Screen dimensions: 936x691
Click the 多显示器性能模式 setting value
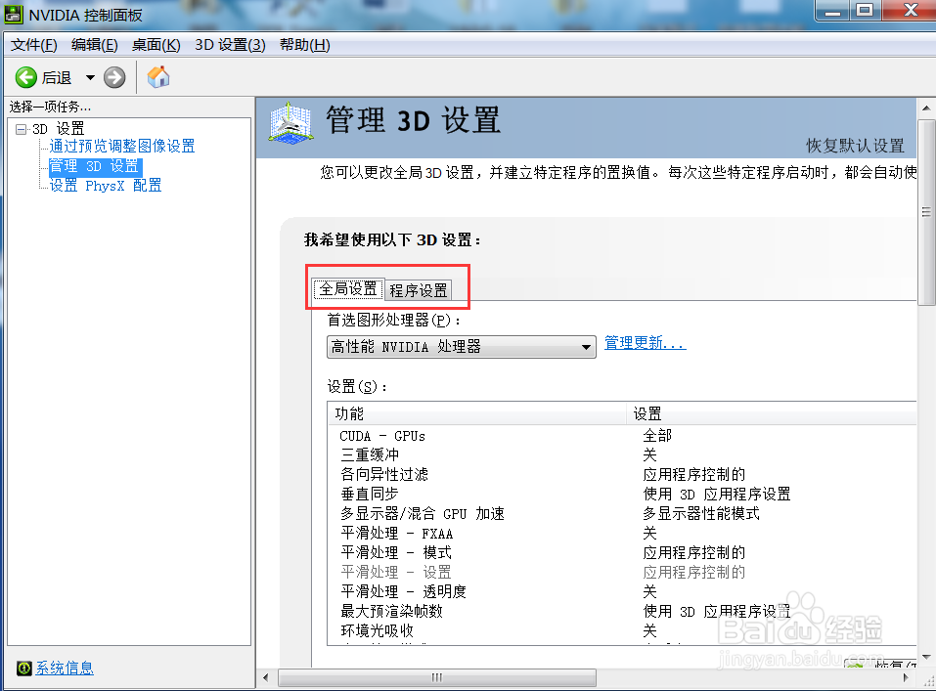point(701,514)
